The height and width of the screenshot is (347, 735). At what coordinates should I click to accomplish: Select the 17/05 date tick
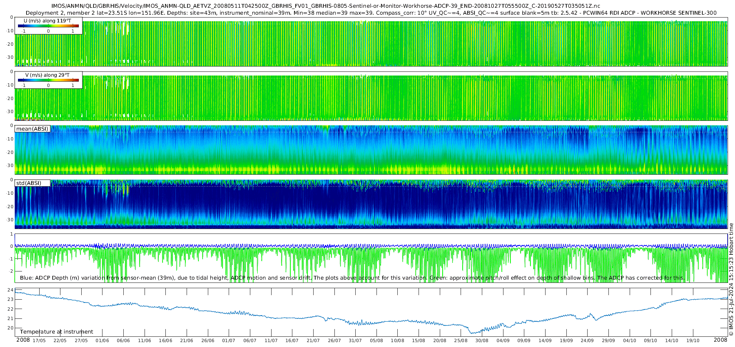coord(39,340)
